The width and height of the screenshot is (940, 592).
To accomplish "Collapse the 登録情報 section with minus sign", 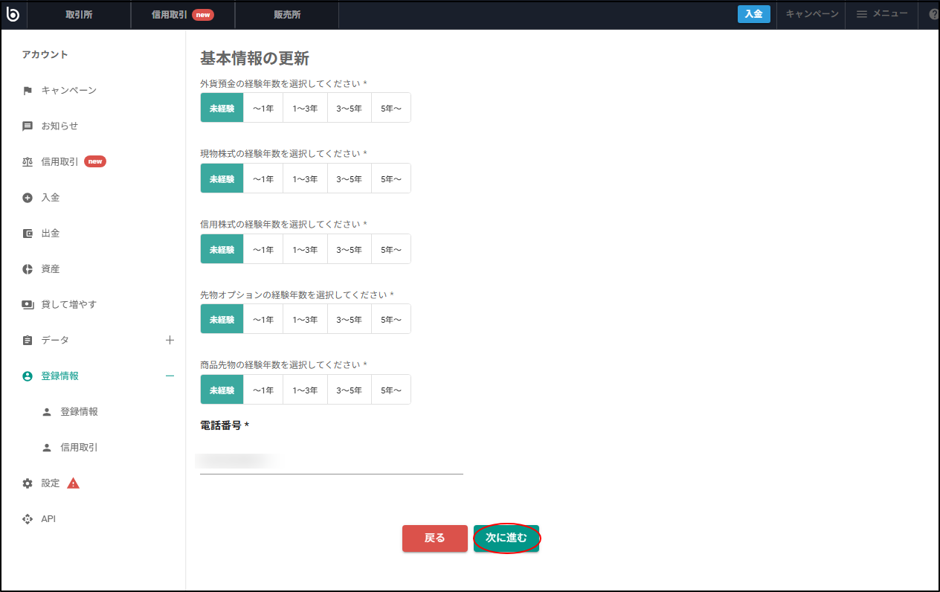I will point(170,376).
